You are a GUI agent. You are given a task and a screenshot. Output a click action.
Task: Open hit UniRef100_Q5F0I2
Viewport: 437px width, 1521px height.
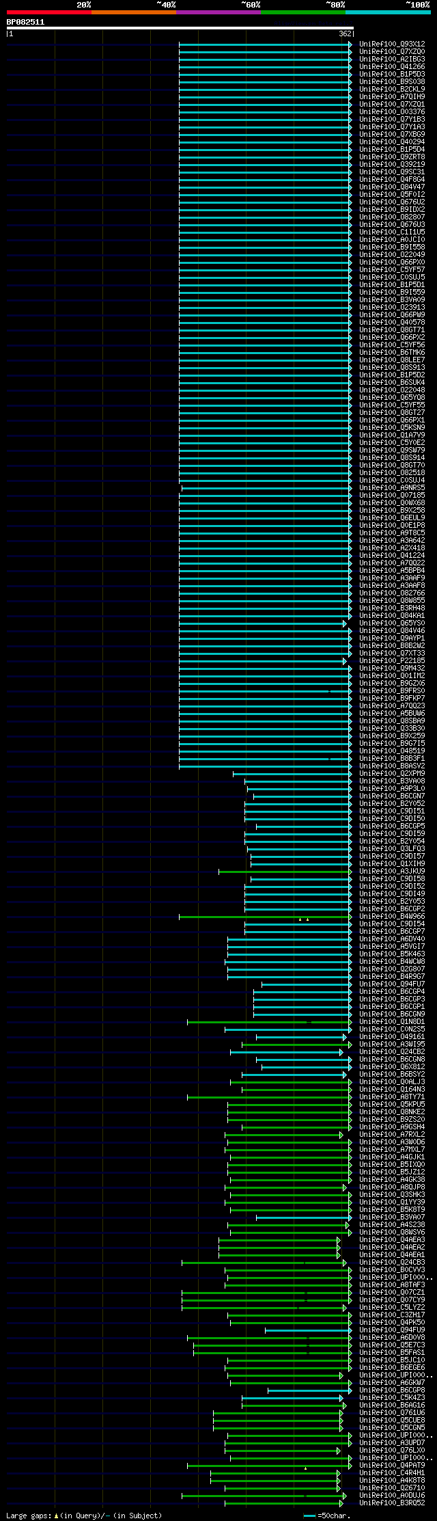point(392,195)
